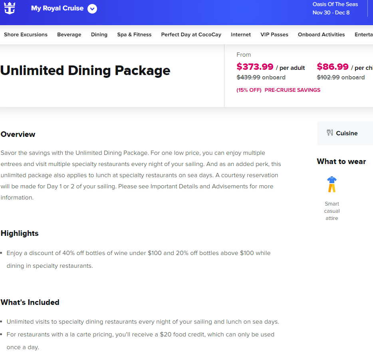Click the My Royal Cruise title
This screenshot has width=373, height=352.
57,8
